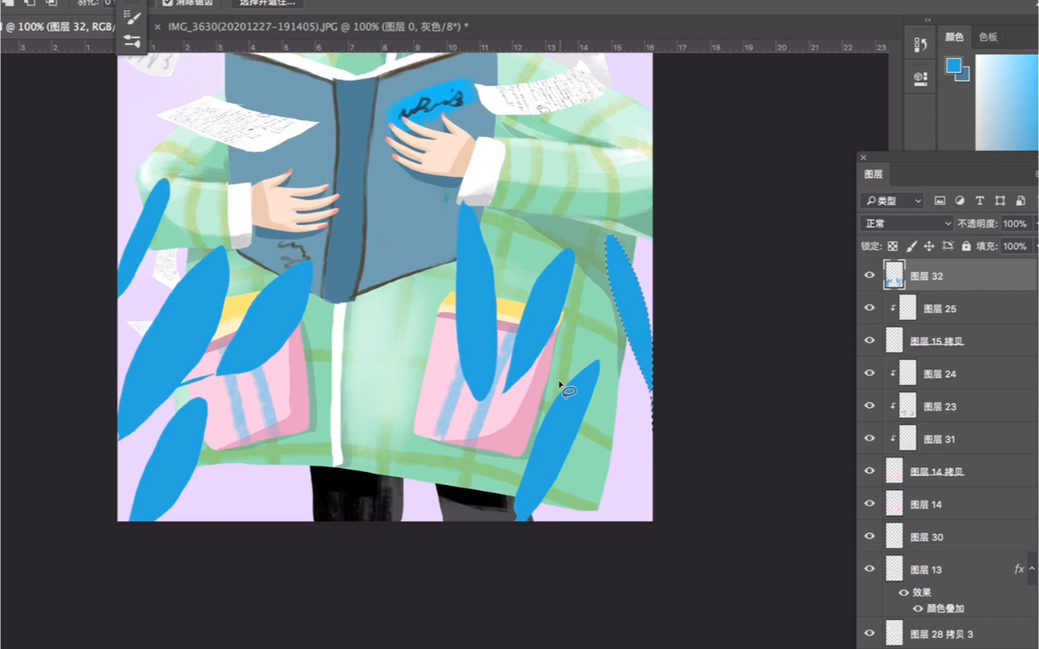Select the 图层 28 拷贝 3 layer
This screenshot has height=649, width=1039.
point(947,634)
